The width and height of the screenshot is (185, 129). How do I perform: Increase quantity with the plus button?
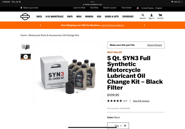125,126
